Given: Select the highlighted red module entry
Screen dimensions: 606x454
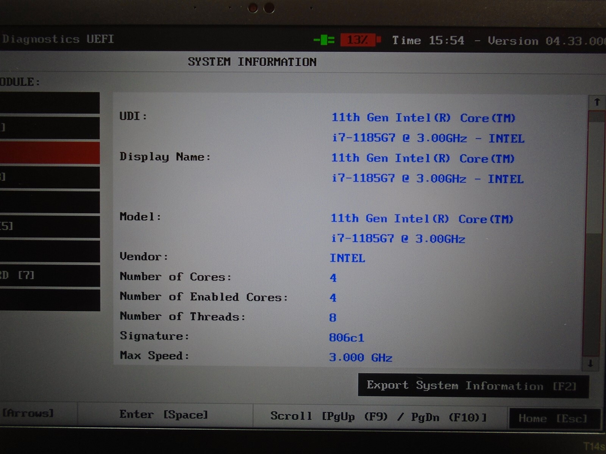Looking at the screenshot, I should click(50, 153).
